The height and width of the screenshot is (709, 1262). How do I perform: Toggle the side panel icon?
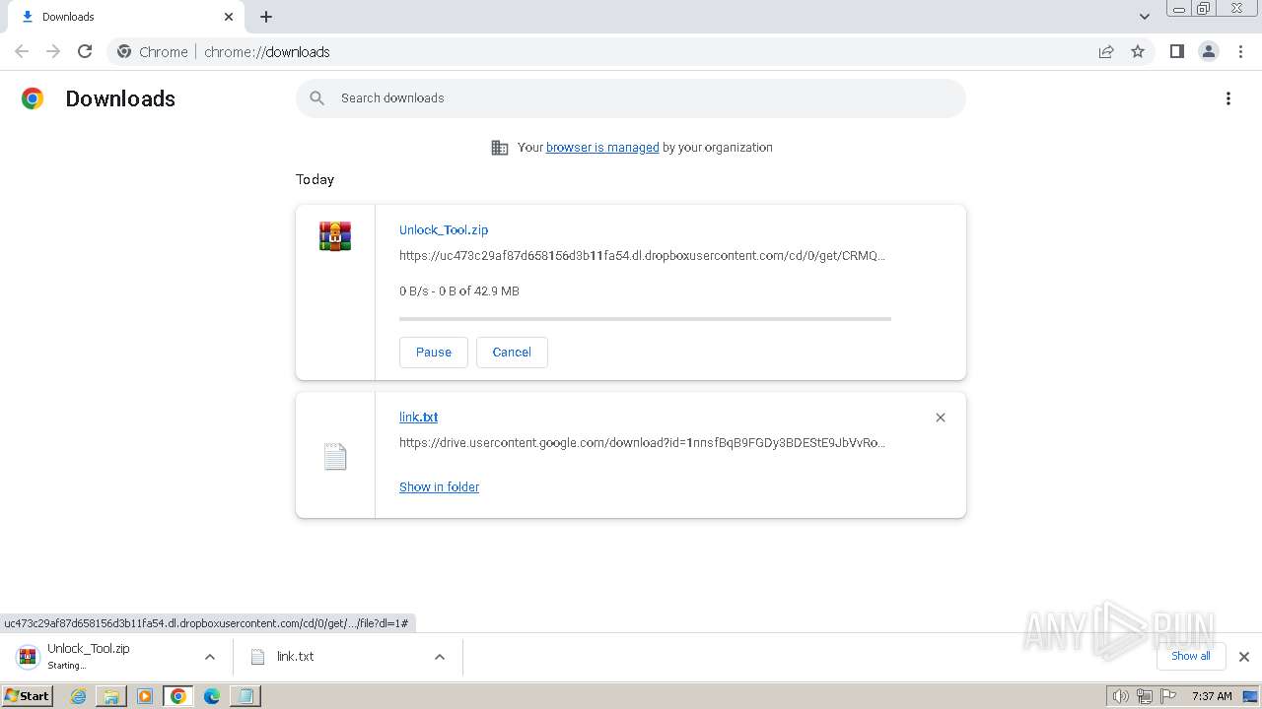[1176, 51]
